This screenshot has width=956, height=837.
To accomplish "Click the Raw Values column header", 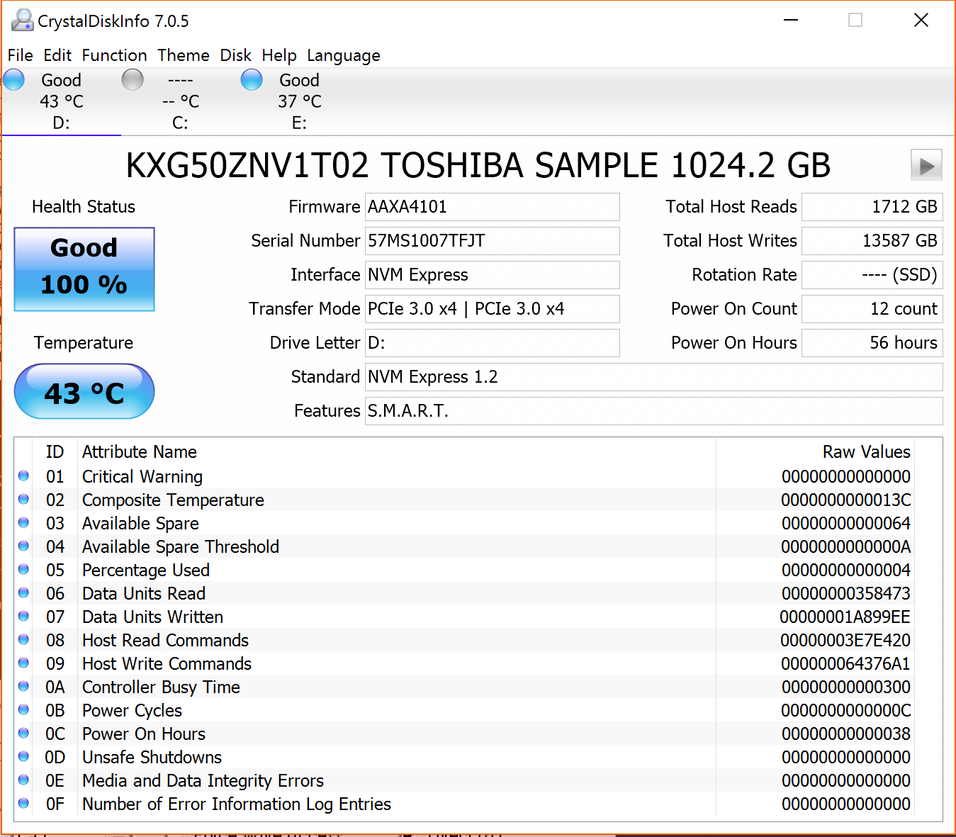I will (865, 452).
